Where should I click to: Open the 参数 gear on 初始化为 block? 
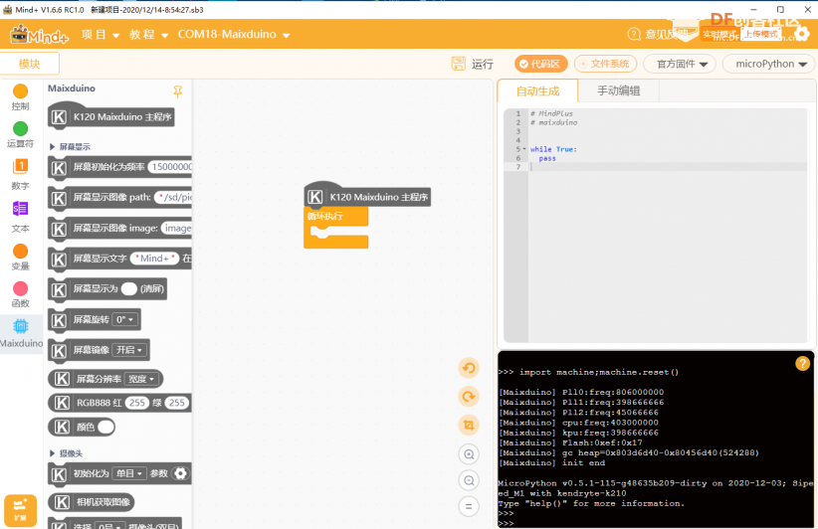coord(180,473)
